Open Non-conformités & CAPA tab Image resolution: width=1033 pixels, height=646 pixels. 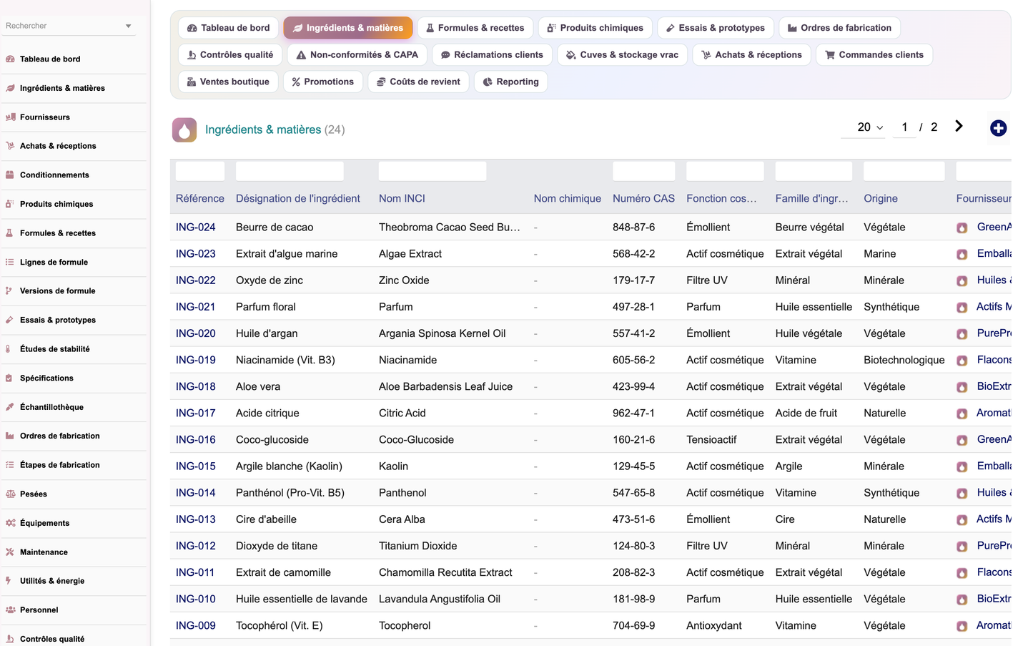[357, 55]
